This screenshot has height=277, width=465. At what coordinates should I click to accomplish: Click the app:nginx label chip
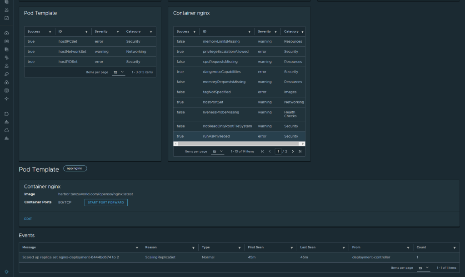point(75,168)
